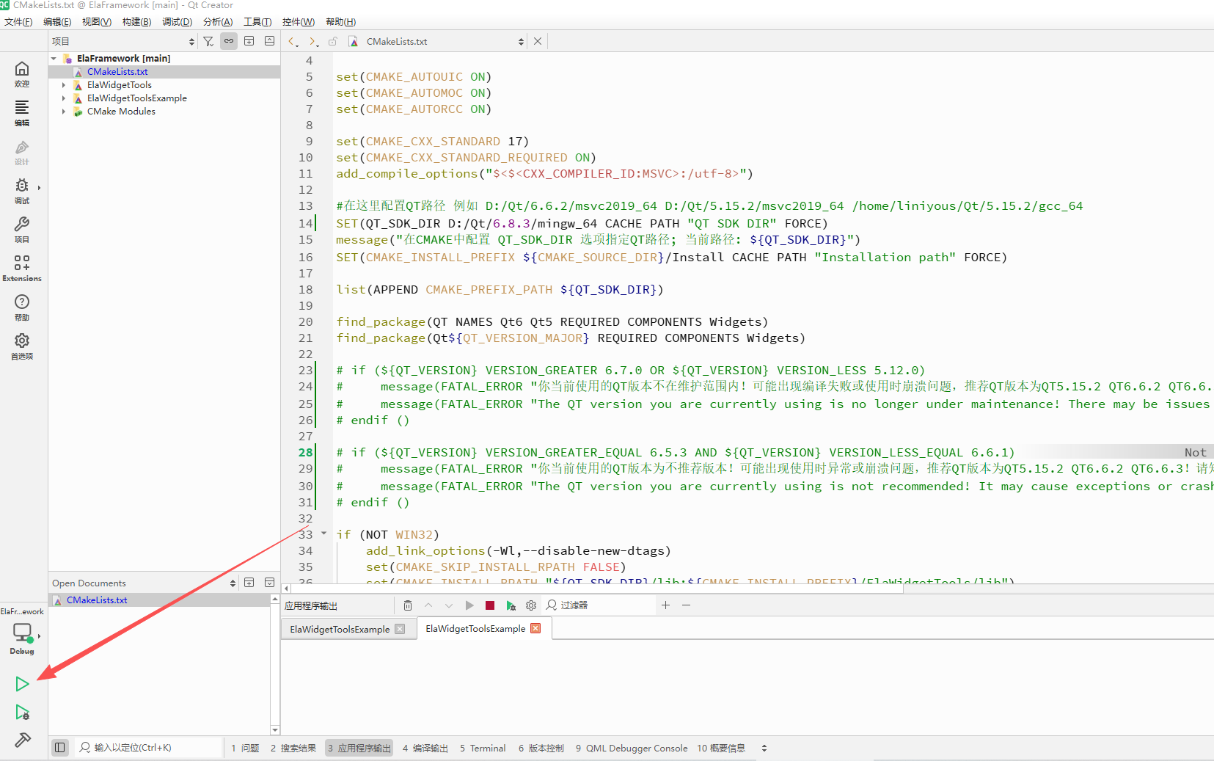The image size is (1214, 761).
Task: Open the Extensions mode
Action: [x=22, y=269]
